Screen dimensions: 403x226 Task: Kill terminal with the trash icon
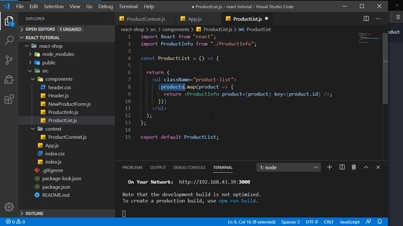(x=354, y=168)
